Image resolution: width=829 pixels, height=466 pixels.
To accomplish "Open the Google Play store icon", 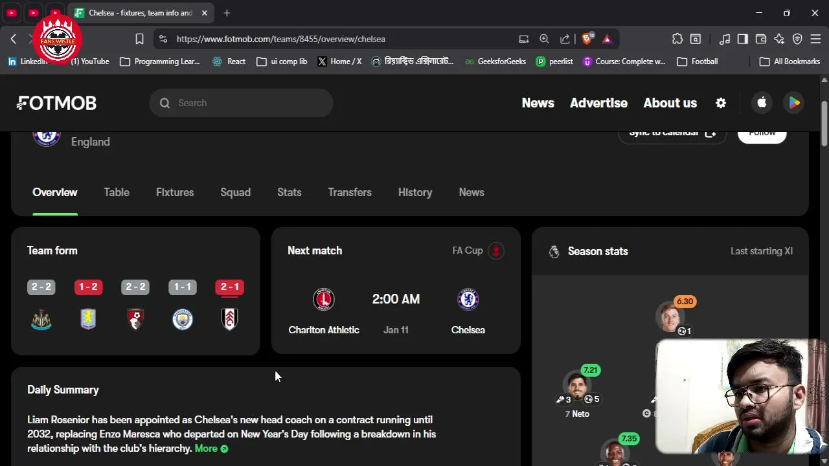I will click(x=793, y=103).
